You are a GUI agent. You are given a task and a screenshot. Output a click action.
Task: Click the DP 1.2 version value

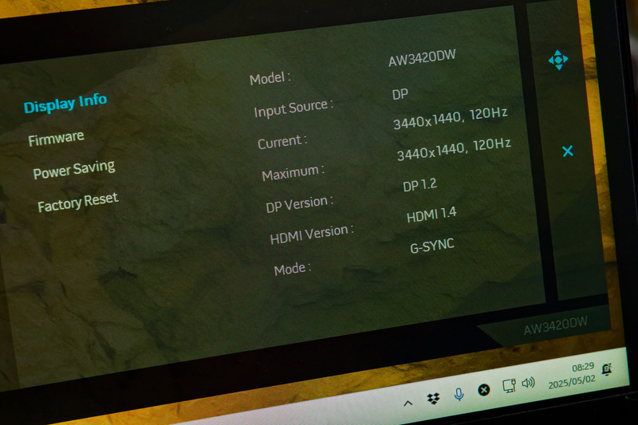420,185
